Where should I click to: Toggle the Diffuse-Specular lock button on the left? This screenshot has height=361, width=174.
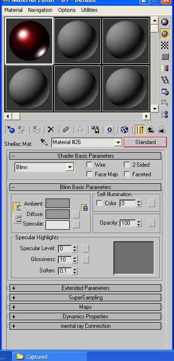17,219
